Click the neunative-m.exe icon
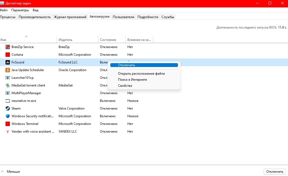Screen dimensions: 288x176 [7, 101]
